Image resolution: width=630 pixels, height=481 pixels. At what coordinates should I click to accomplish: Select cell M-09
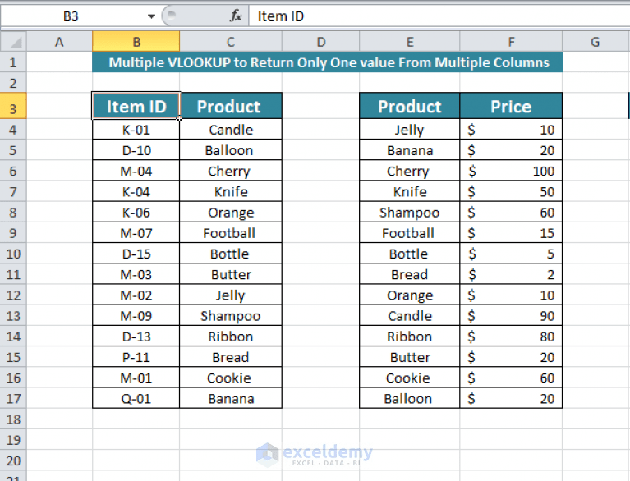pyautogui.click(x=136, y=315)
